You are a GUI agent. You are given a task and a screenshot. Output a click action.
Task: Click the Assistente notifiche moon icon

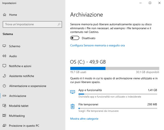[x=4, y=76]
